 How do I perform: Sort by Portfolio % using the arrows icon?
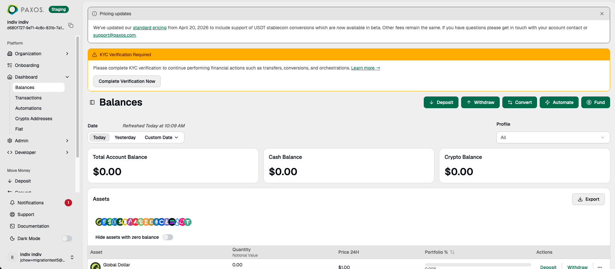(x=452, y=252)
